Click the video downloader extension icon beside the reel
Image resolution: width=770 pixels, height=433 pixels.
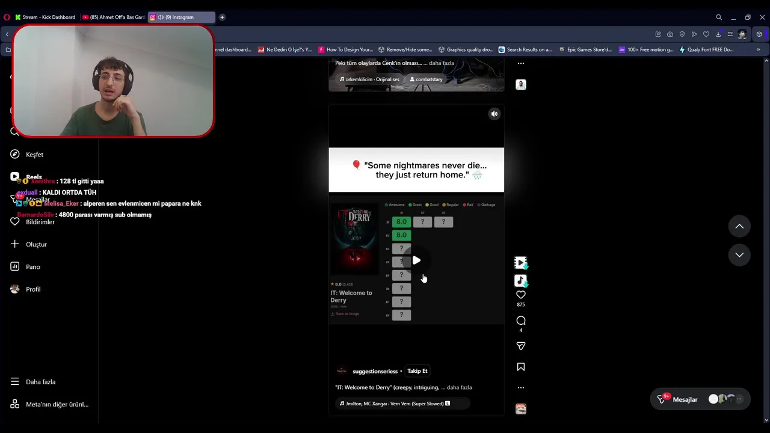click(521, 263)
